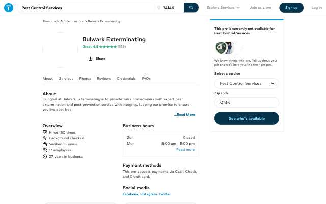Open the Join as a pro link
The height and width of the screenshot is (204, 326).
click(x=260, y=8)
